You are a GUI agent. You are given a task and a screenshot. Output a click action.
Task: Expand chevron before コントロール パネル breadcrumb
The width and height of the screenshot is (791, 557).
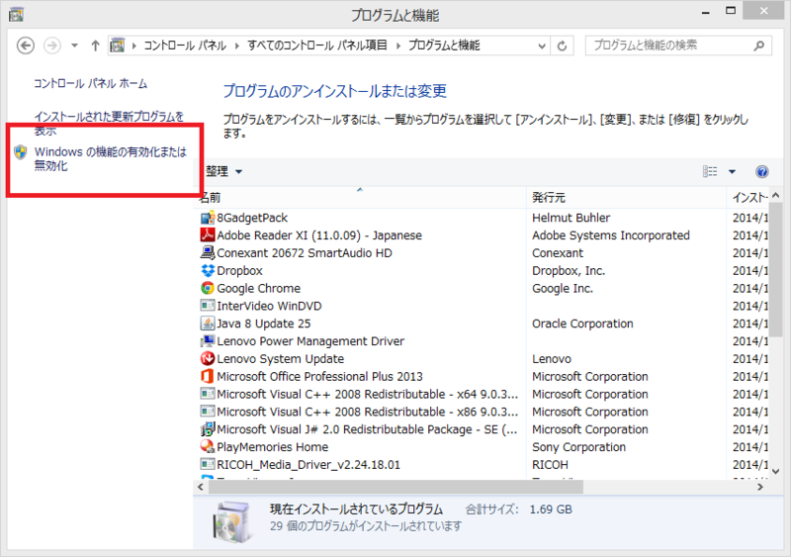coord(133,46)
